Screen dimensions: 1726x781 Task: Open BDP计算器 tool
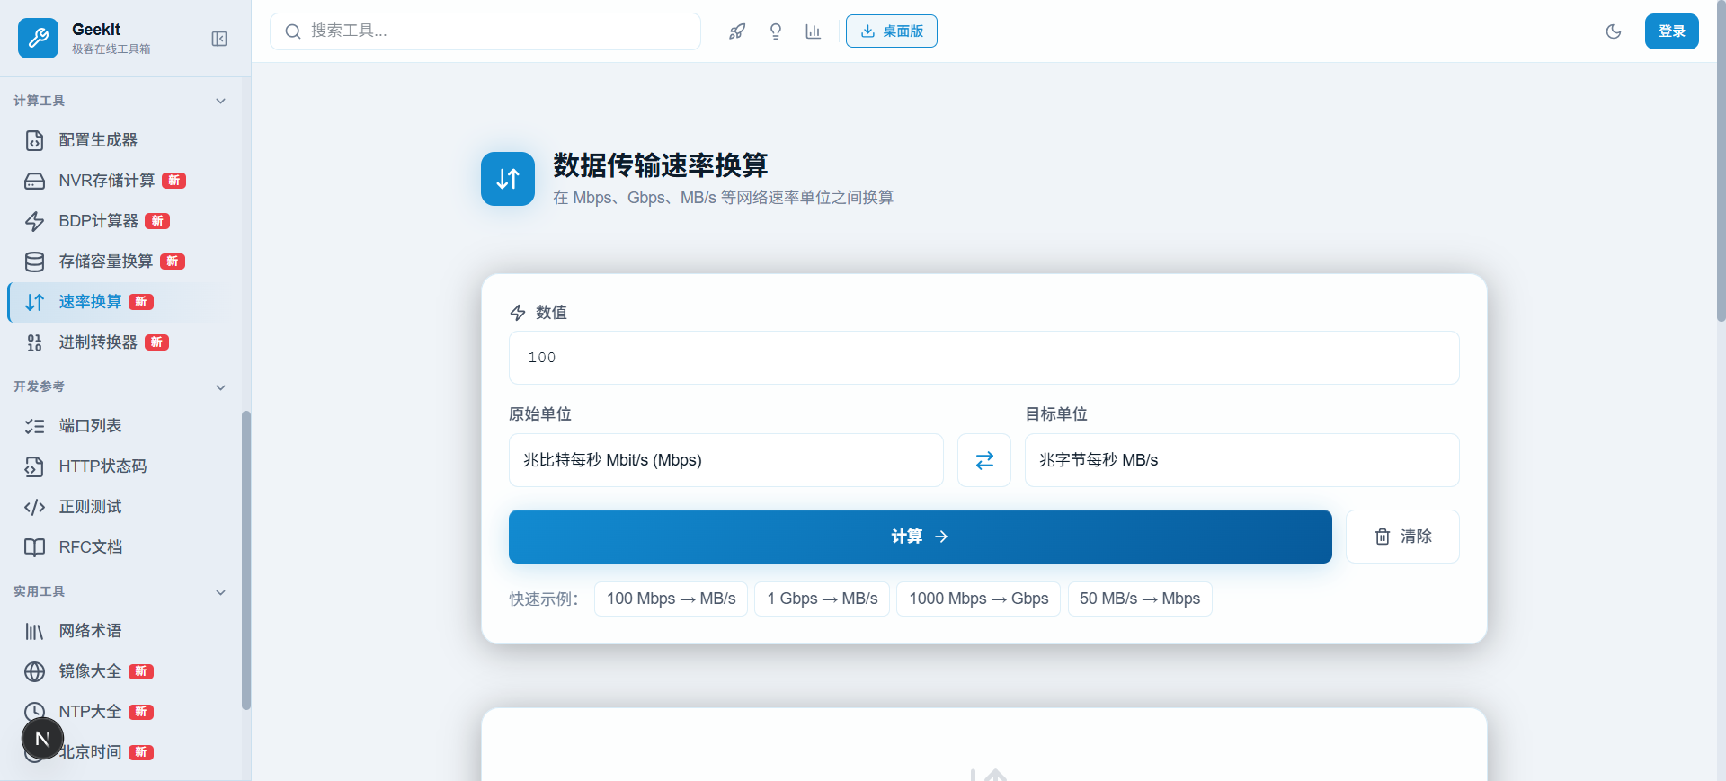(x=120, y=221)
